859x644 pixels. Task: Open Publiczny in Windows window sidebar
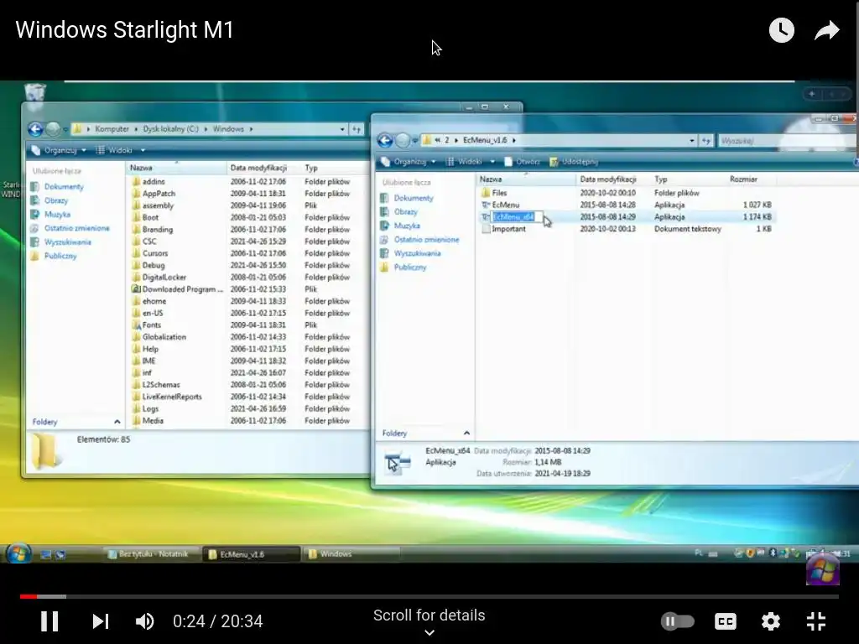tap(60, 256)
